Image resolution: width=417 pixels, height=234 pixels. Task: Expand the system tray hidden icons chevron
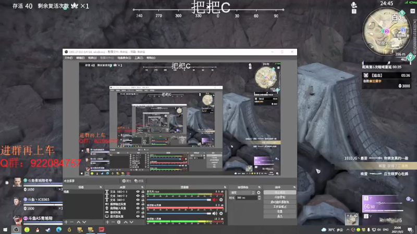348,230
